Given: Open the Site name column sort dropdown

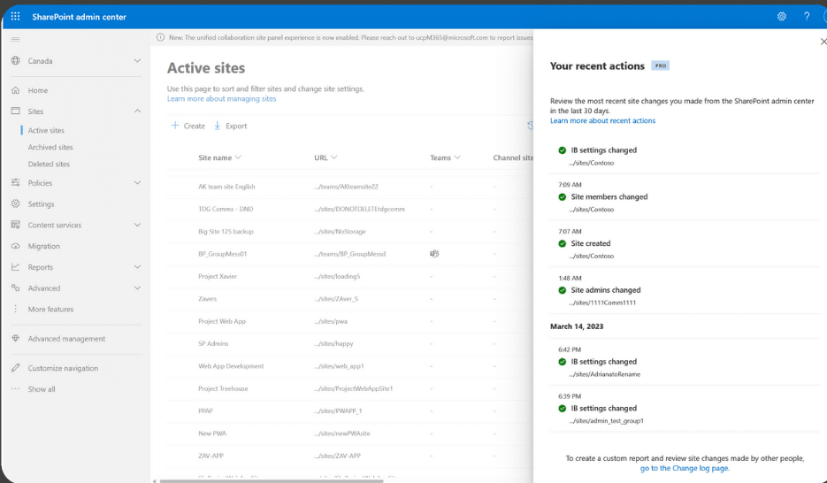Looking at the screenshot, I should (238, 157).
